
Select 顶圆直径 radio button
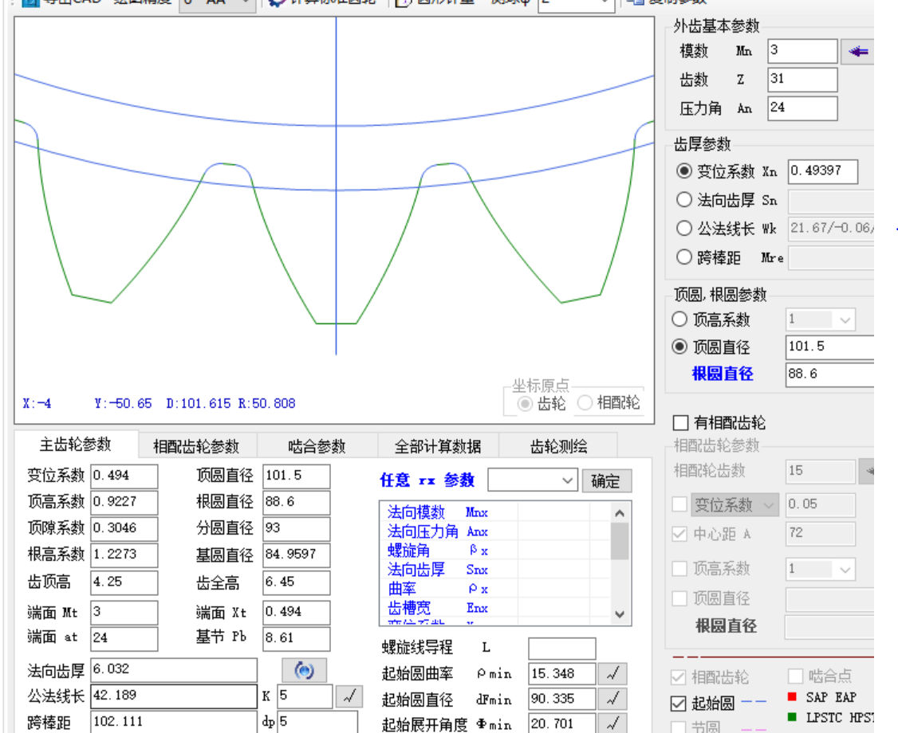coord(679,347)
